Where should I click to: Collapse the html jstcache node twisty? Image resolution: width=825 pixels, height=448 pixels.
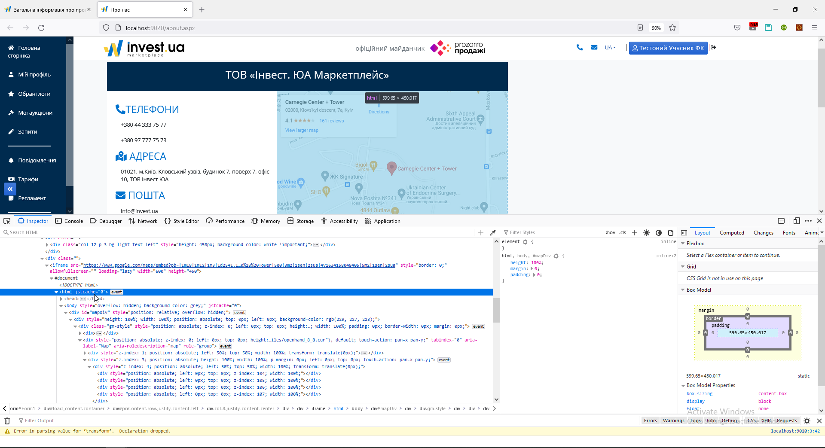pyautogui.click(x=56, y=292)
